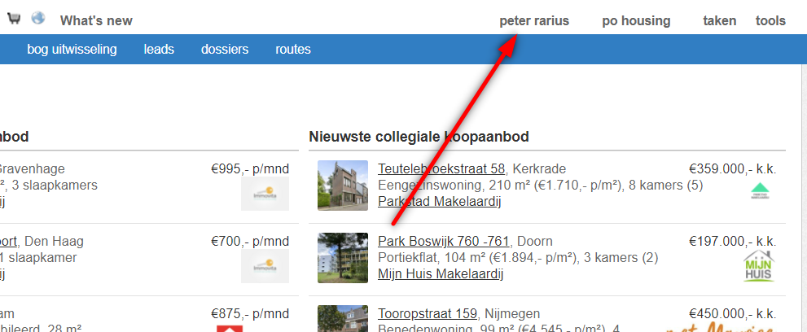
Task: Click the €875,- p/mnd price
Action: pyautogui.click(x=250, y=313)
